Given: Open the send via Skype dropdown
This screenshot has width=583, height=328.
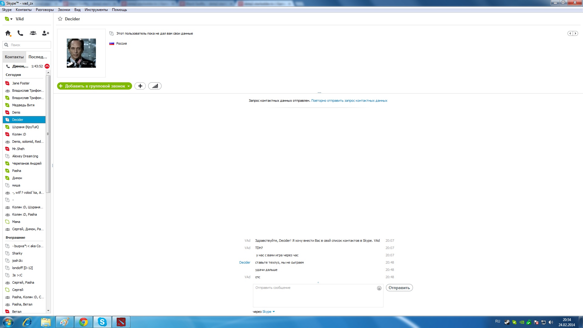Looking at the screenshot, I should 274,312.
